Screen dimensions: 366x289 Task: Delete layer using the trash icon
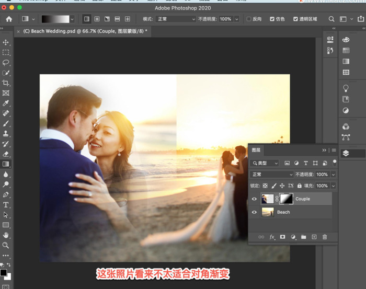325,237
